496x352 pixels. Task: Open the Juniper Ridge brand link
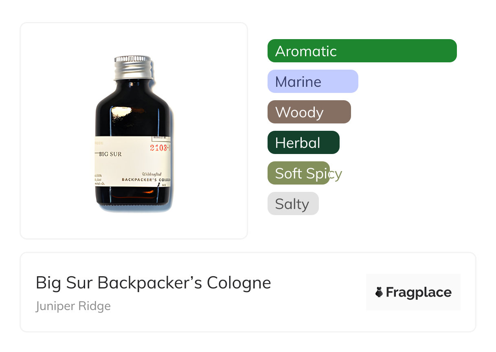[x=73, y=306]
